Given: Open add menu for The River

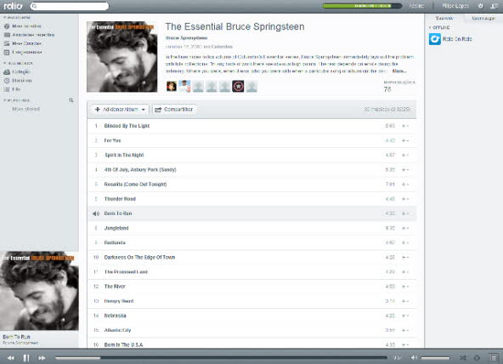Looking at the screenshot, I should [x=405, y=287].
